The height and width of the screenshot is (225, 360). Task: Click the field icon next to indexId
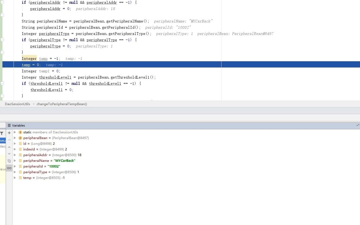click(x=20, y=149)
